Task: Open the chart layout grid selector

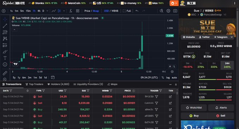Action: pos(77,11)
